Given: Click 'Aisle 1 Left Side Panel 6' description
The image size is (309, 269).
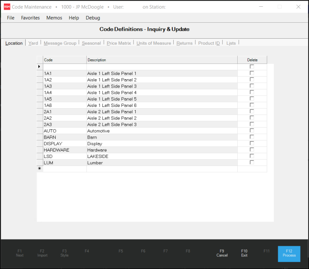Looking at the screenshot, I should [162, 105].
